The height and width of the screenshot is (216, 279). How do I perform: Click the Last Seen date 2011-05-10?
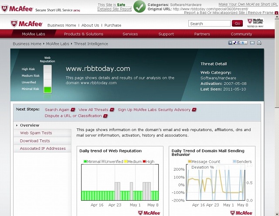(235, 89)
